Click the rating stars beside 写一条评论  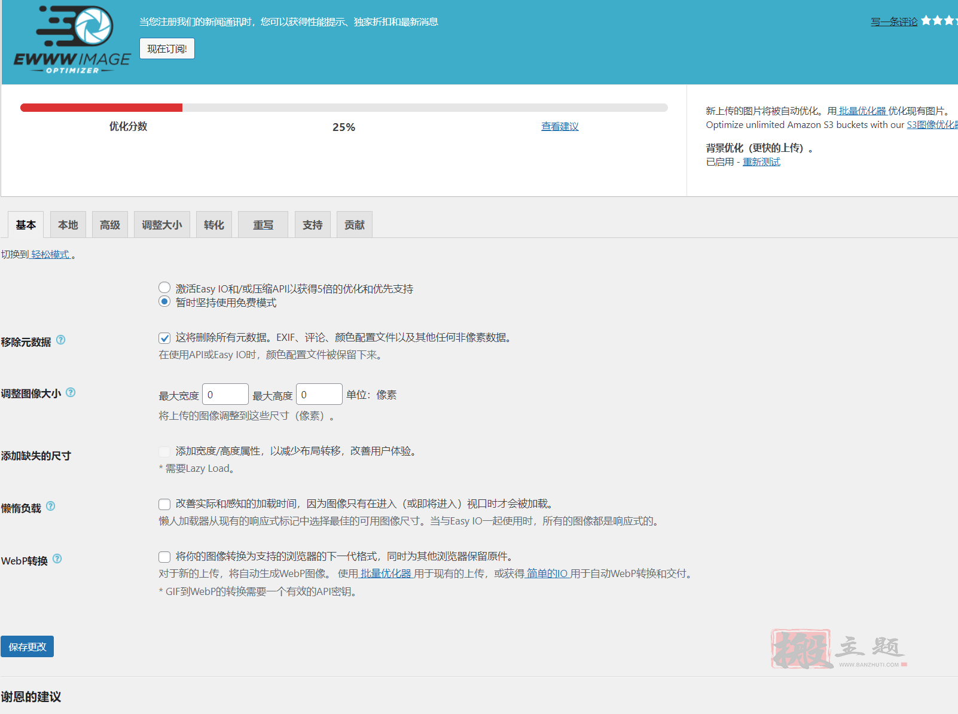click(x=939, y=21)
